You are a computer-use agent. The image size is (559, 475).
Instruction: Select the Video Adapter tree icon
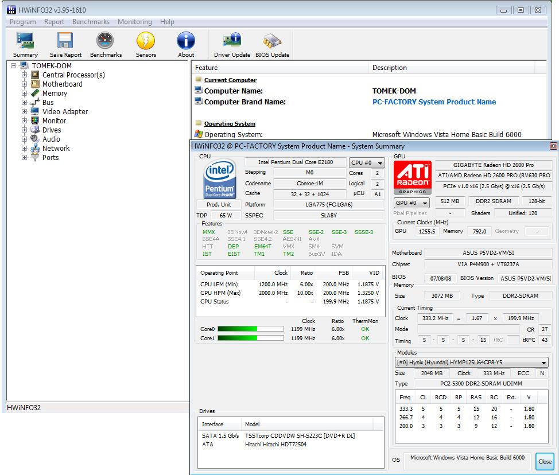point(35,111)
